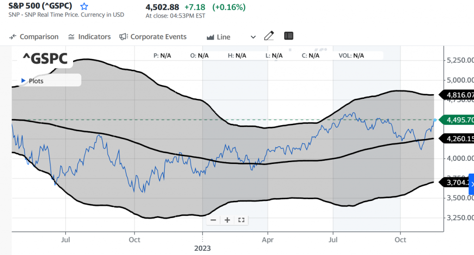
Task: Zoom out with the minus button
Action: click(x=213, y=220)
